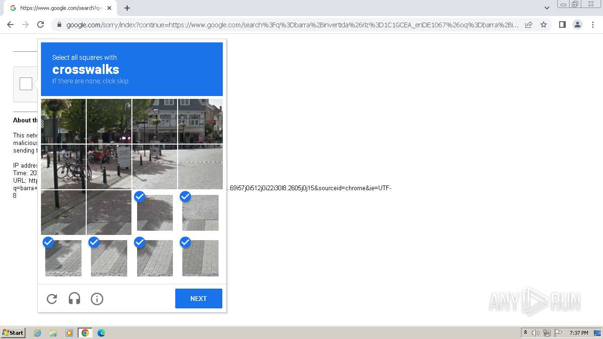Tick the I'm not a robot checkbox
Viewport: 603px width, 339px height.
pos(26,84)
